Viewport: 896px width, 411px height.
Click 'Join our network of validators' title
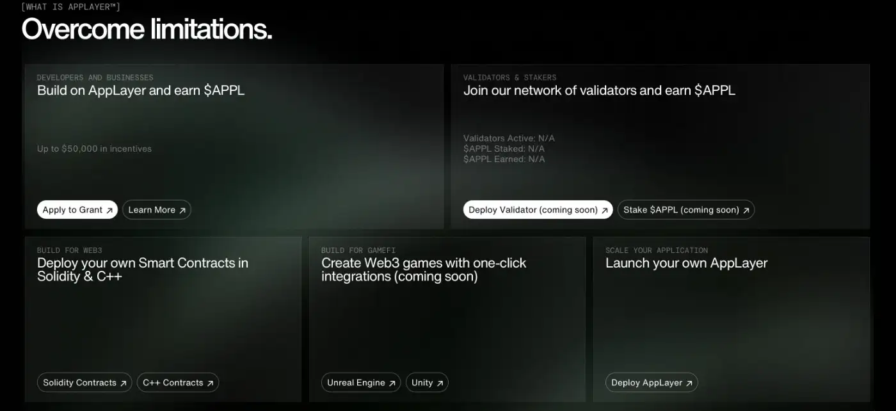click(599, 90)
